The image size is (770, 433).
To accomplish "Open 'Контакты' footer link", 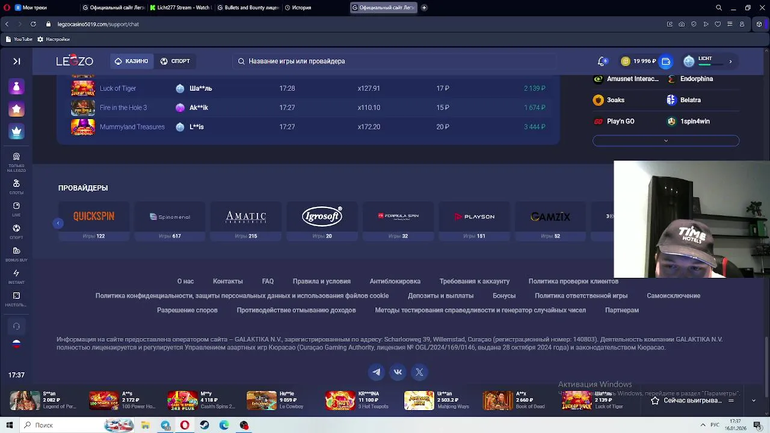I will pyautogui.click(x=227, y=281).
